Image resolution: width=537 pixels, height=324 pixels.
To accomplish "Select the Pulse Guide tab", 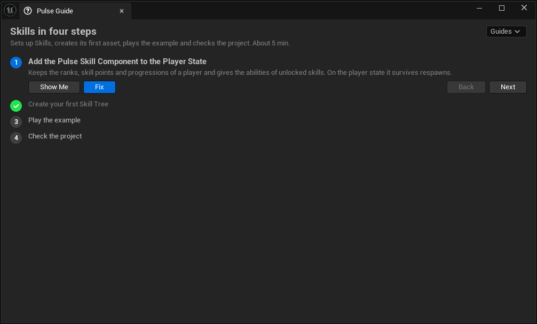I will (75, 11).
